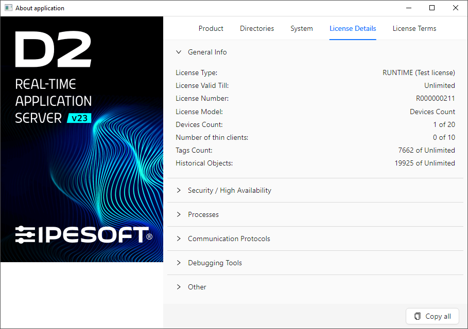Image resolution: width=468 pixels, height=329 pixels.
Task: Click the app icon in title bar
Action: point(8,8)
